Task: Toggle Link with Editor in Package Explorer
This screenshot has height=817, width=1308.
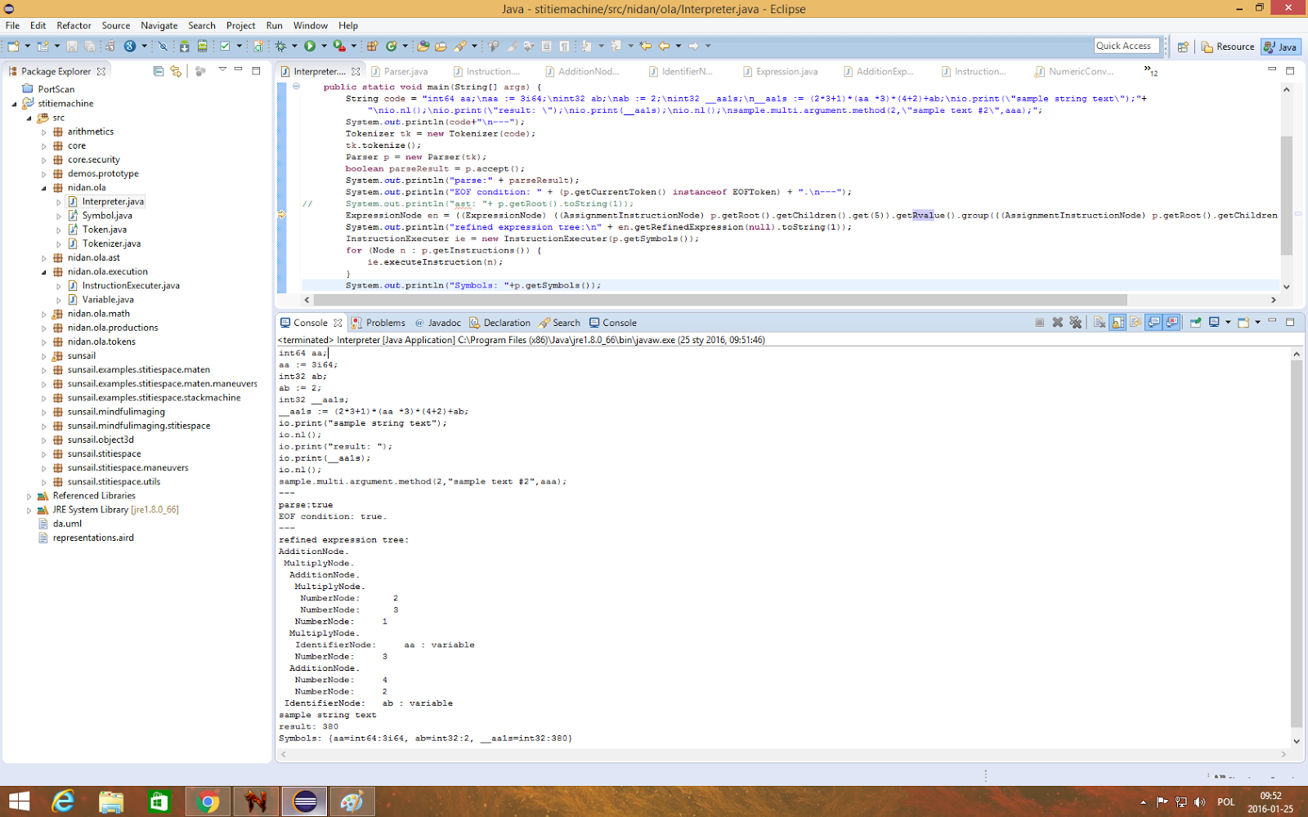Action: (176, 71)
